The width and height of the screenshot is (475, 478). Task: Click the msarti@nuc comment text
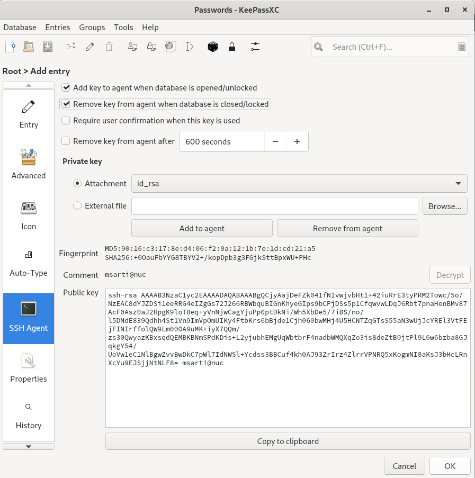coord(126,275)
